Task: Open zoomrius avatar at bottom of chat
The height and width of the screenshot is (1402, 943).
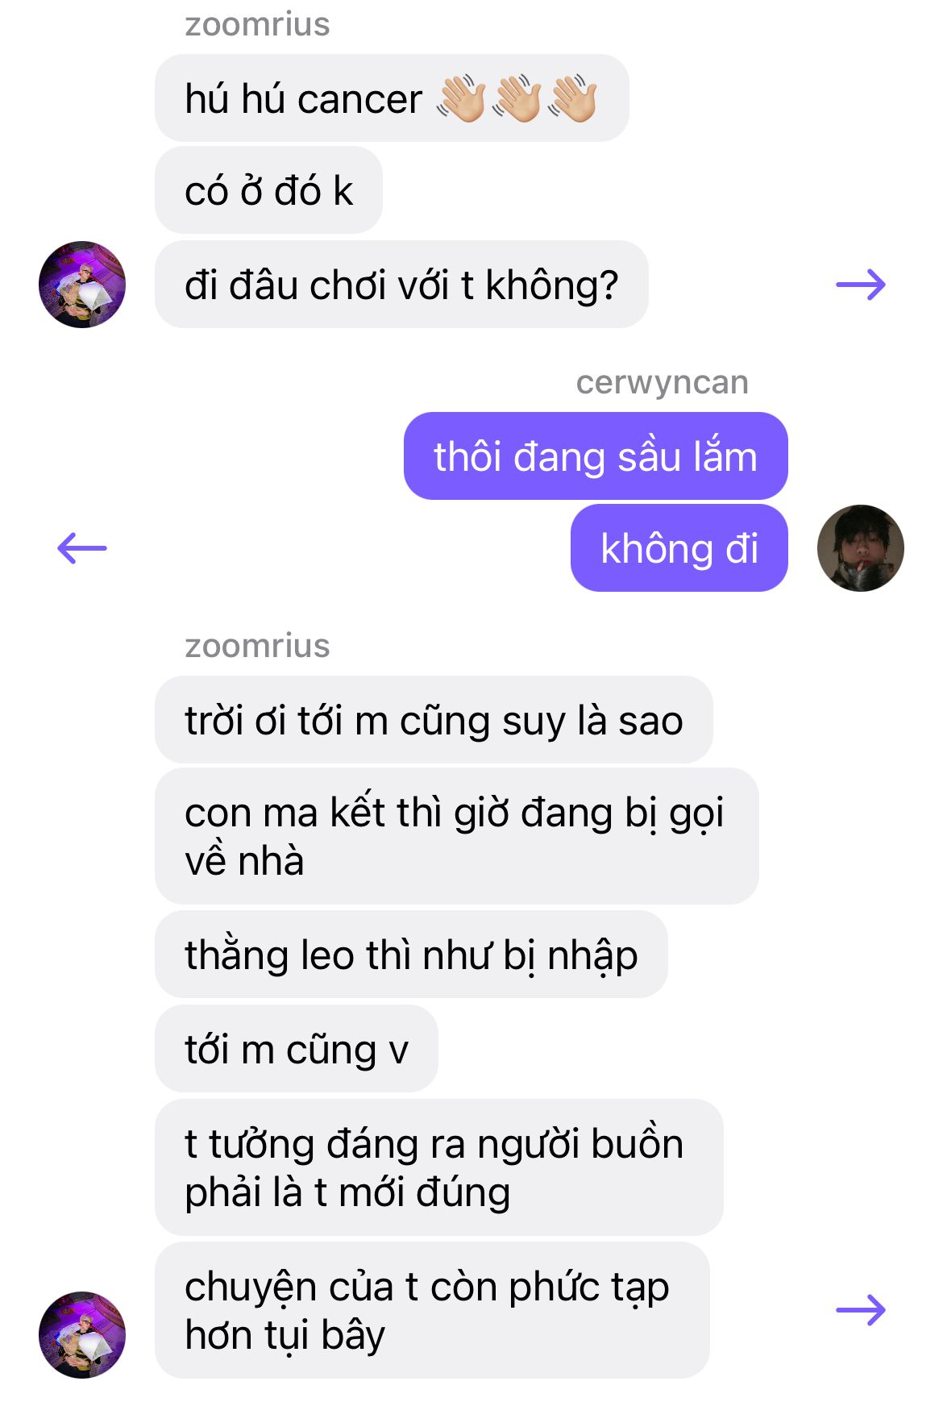Action: coord(82,1335)
